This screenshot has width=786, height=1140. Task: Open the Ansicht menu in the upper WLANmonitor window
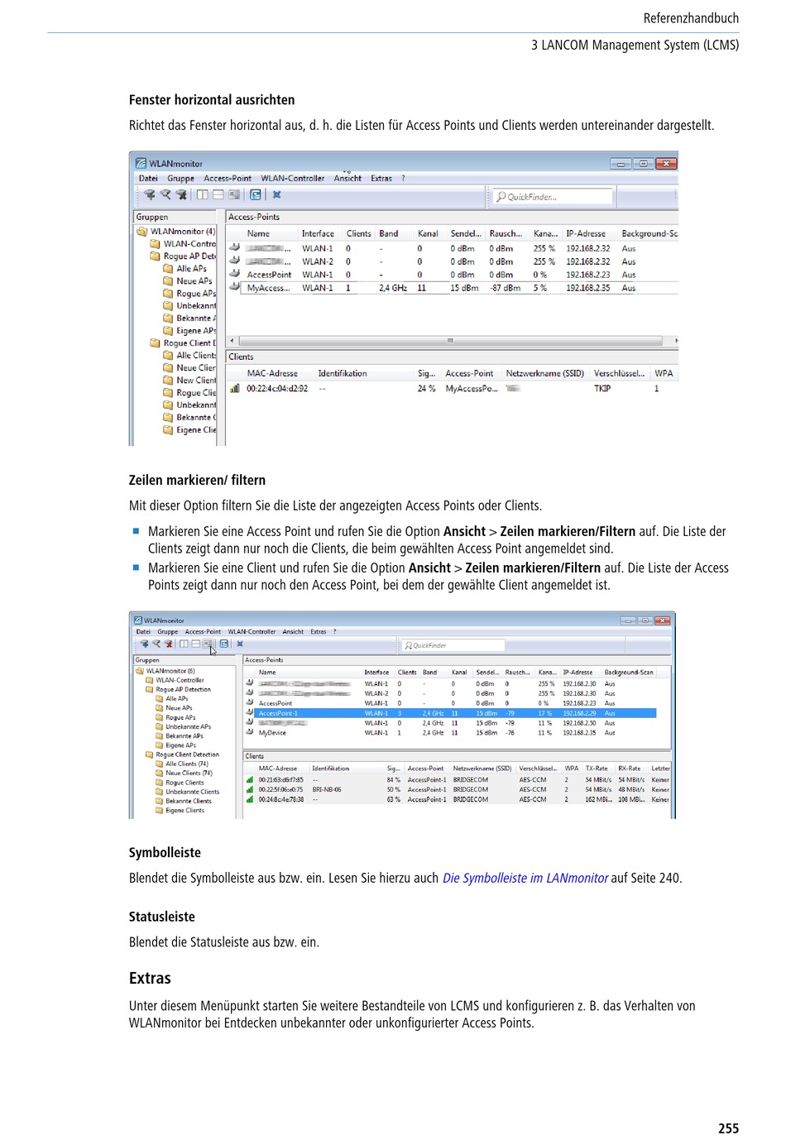click(x=347, y=178)
